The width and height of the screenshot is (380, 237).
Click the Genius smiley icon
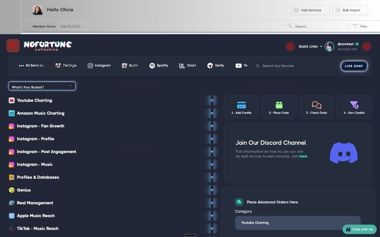click(x=12, y=190)
